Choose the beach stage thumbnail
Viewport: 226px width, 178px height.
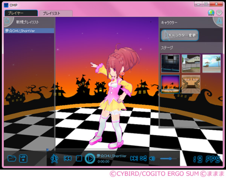211,62
